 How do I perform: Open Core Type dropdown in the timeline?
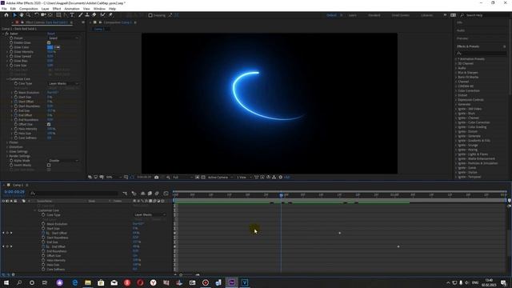click(x=150, y=215)
